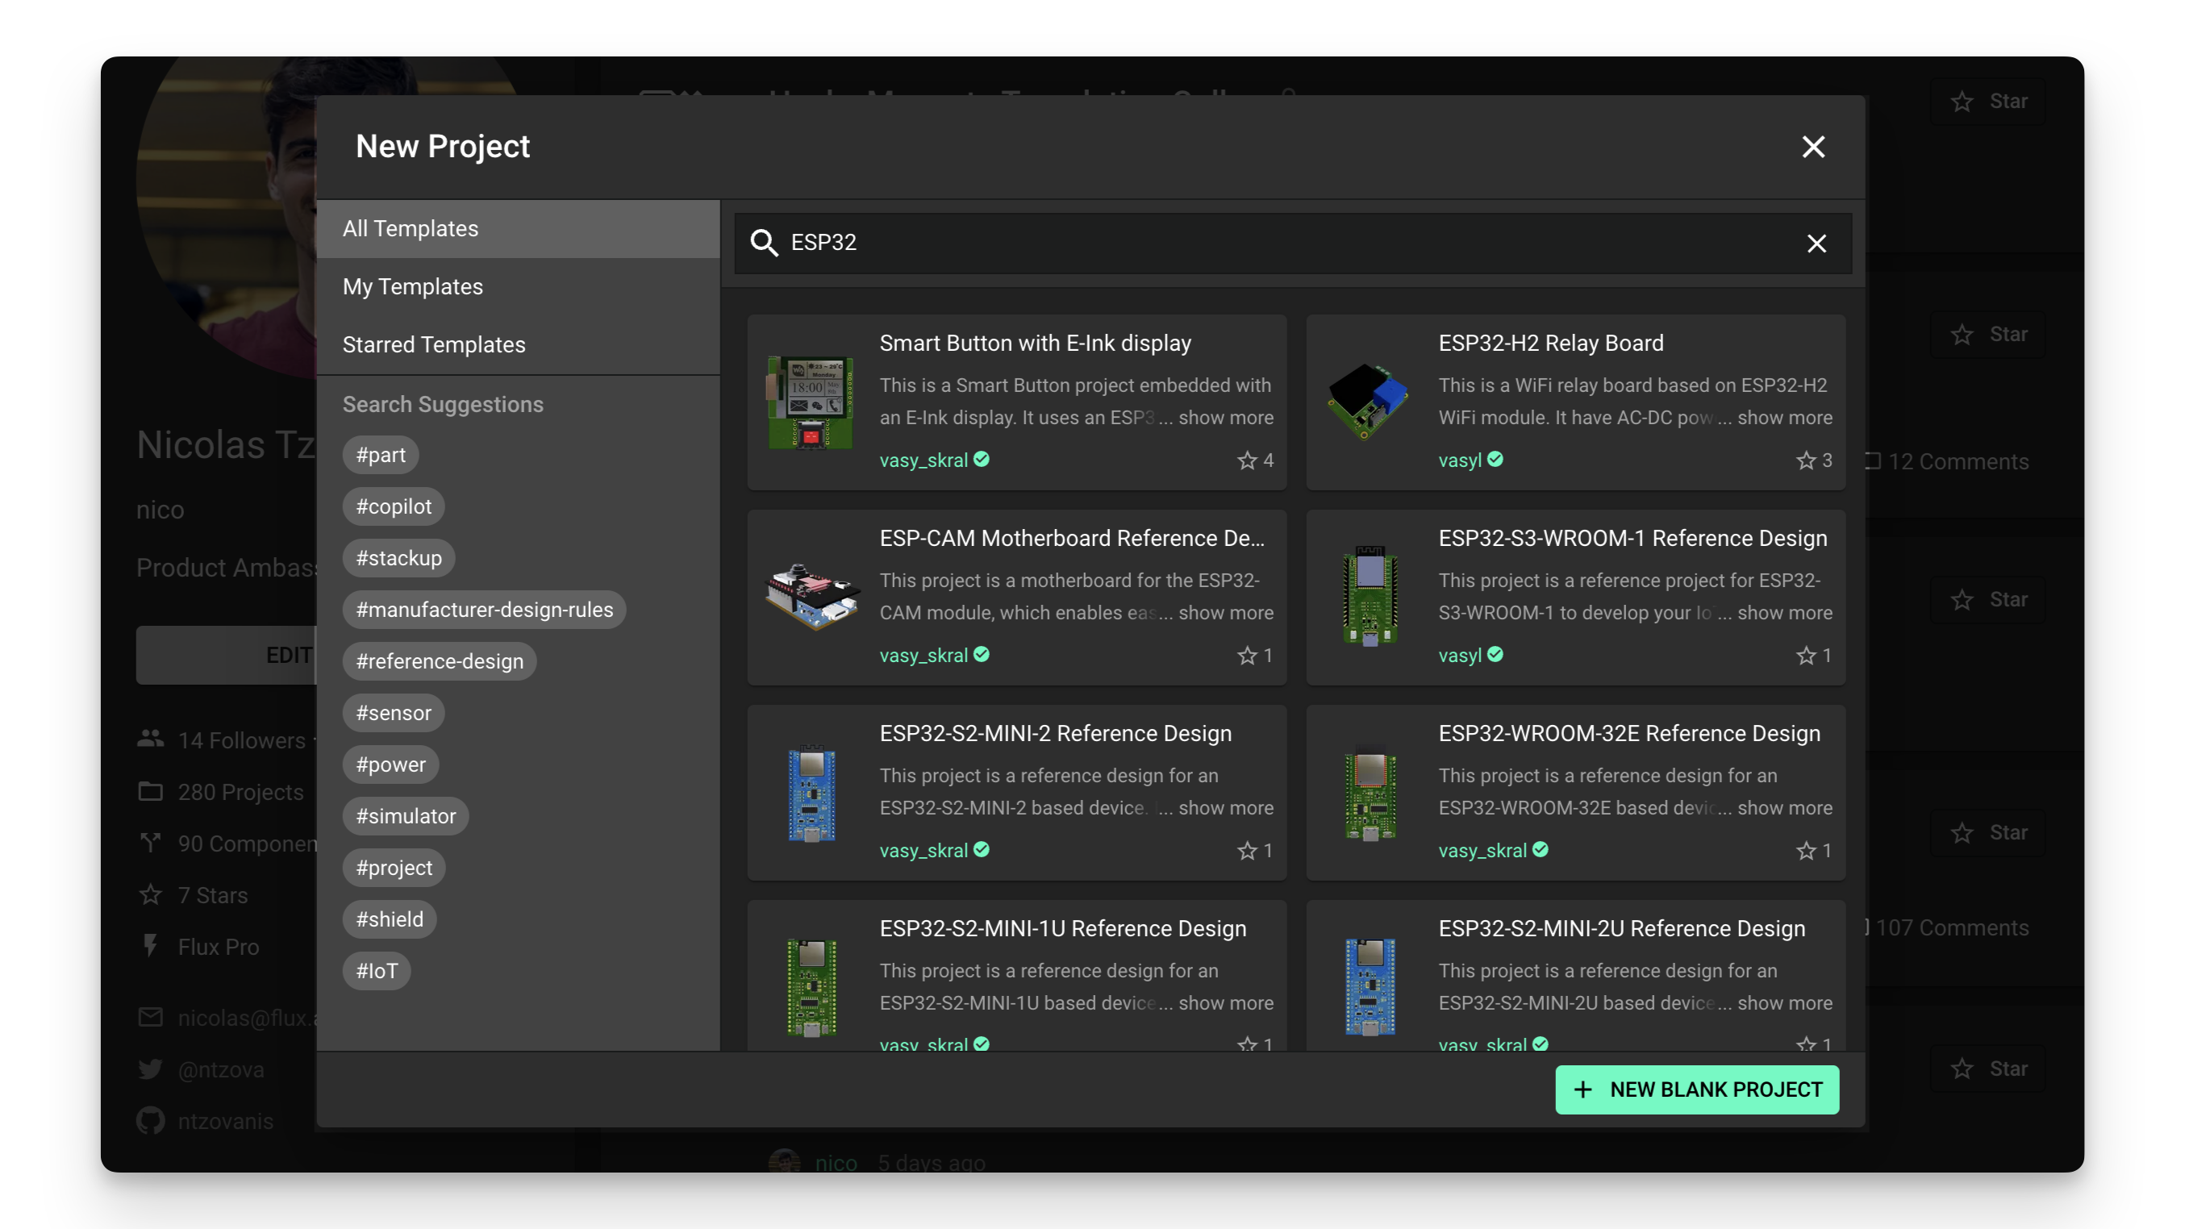Expand show more on Smart Button description
Viewport: 2185px width, 1229px height.
coord(1225,419)
